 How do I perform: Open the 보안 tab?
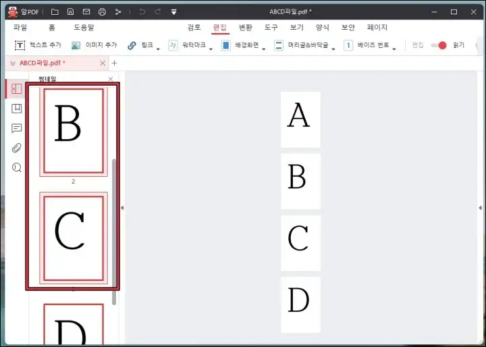tap(348, 27)
